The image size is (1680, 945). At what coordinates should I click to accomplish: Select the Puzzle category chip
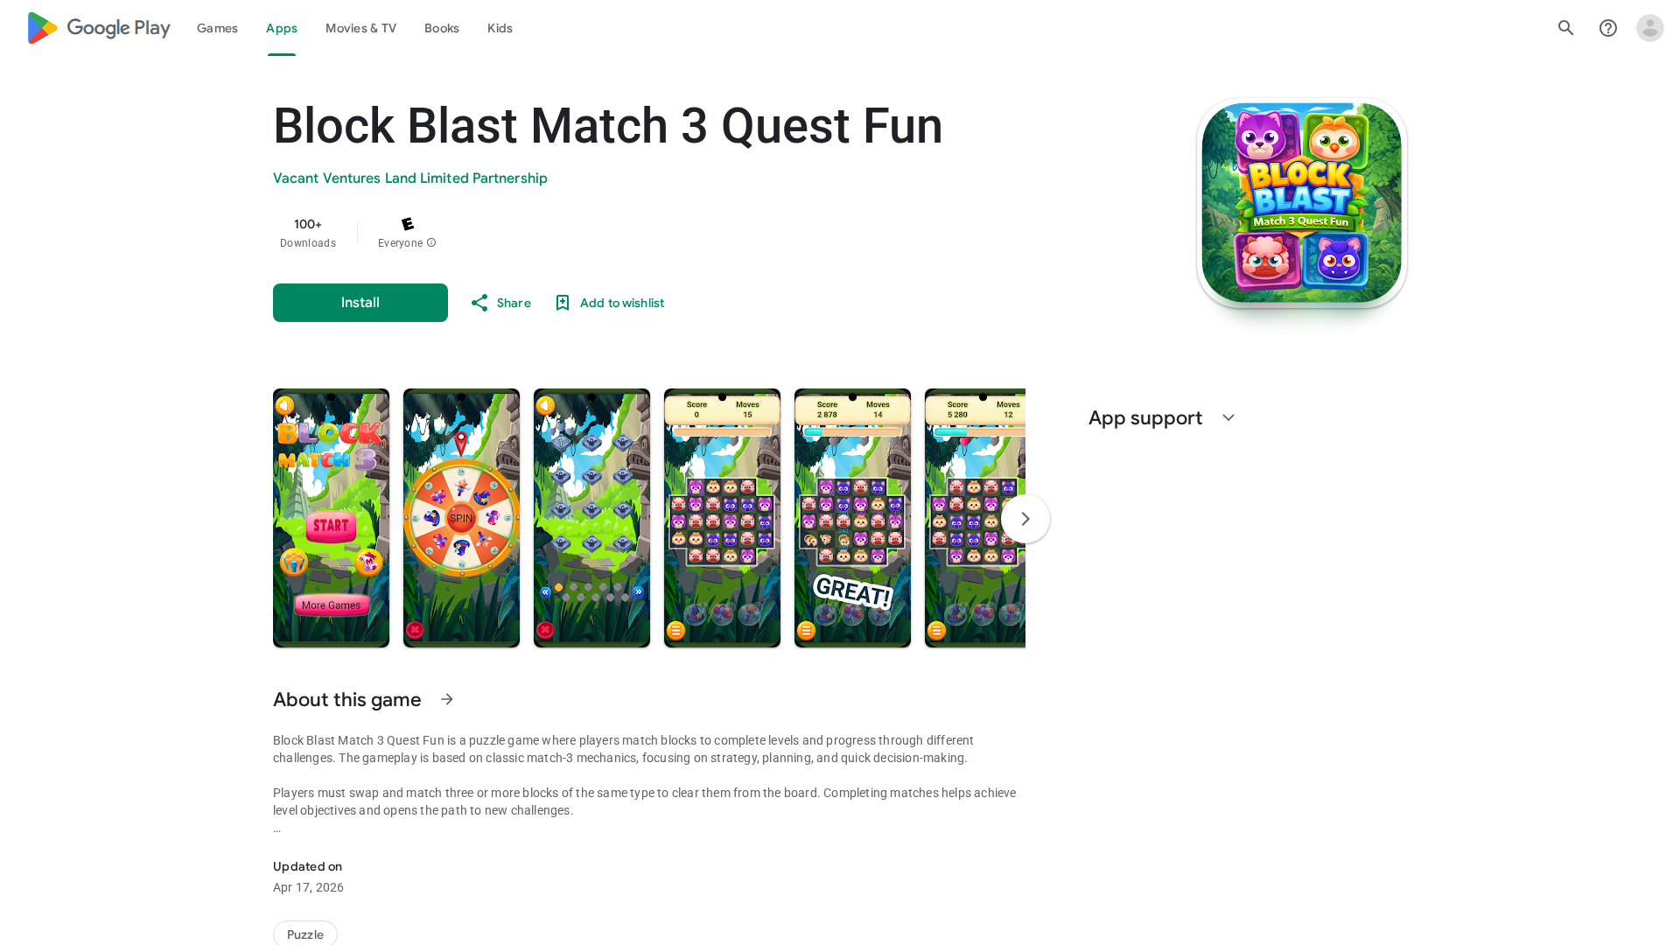click(x=305, y=934)
